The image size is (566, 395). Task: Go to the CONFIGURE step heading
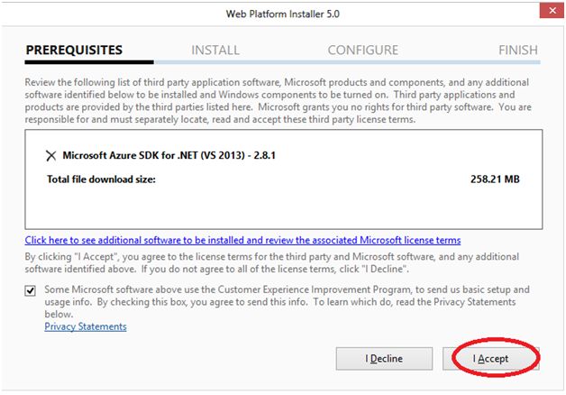(x=362, y=50)
